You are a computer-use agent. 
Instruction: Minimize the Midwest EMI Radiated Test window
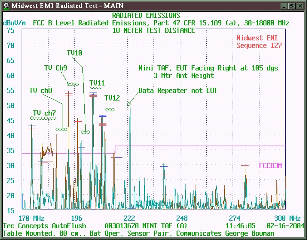[283, 5]
